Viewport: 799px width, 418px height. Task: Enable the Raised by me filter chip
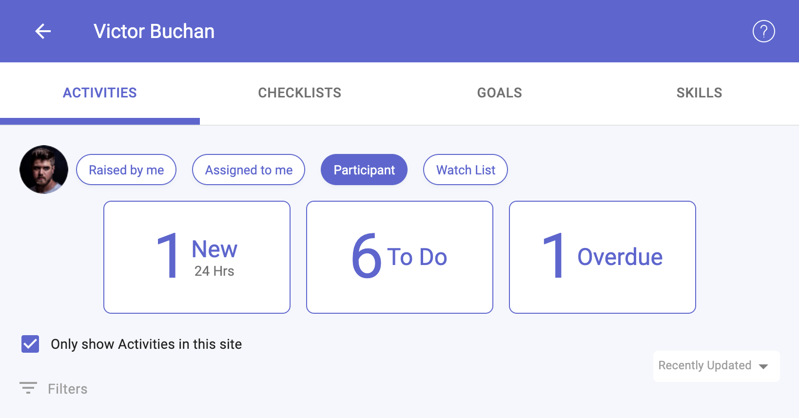pyautogui.click(x=126, y=170)
